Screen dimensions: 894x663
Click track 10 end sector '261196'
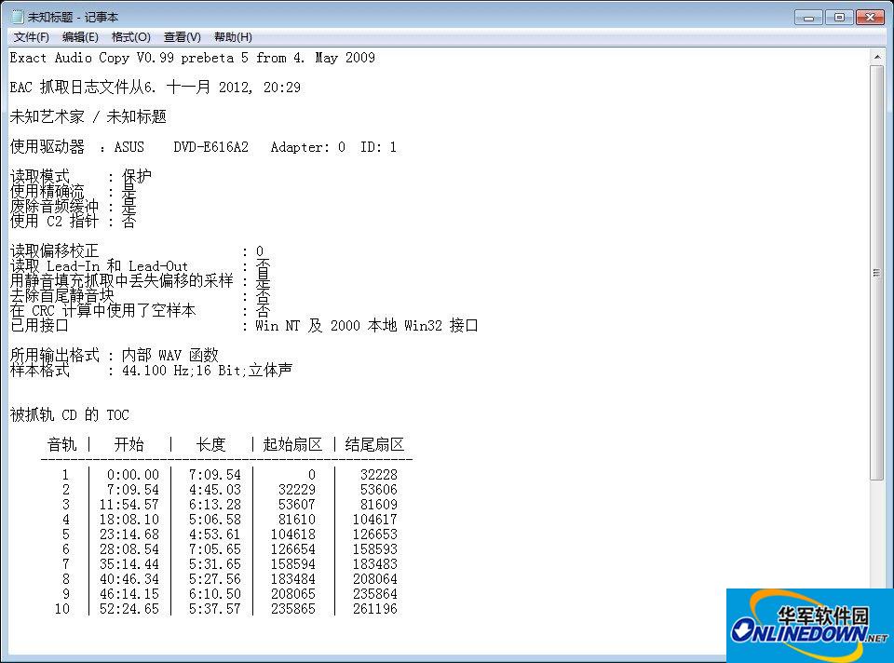[375, 608]
